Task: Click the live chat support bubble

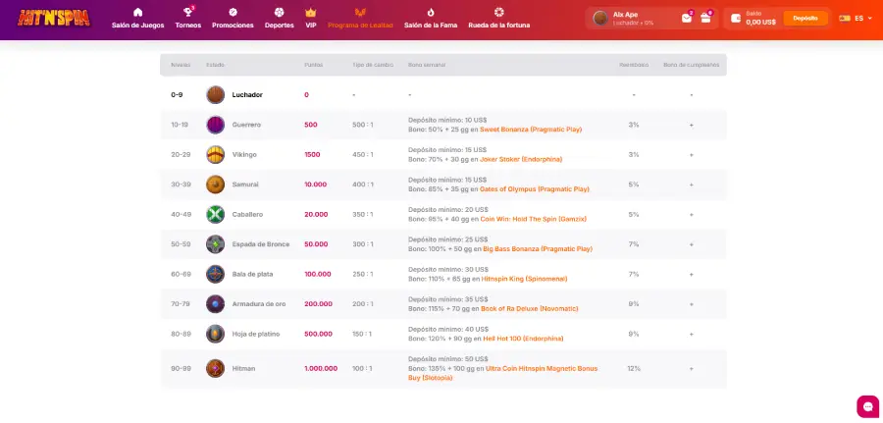Action: pos(867,405)
